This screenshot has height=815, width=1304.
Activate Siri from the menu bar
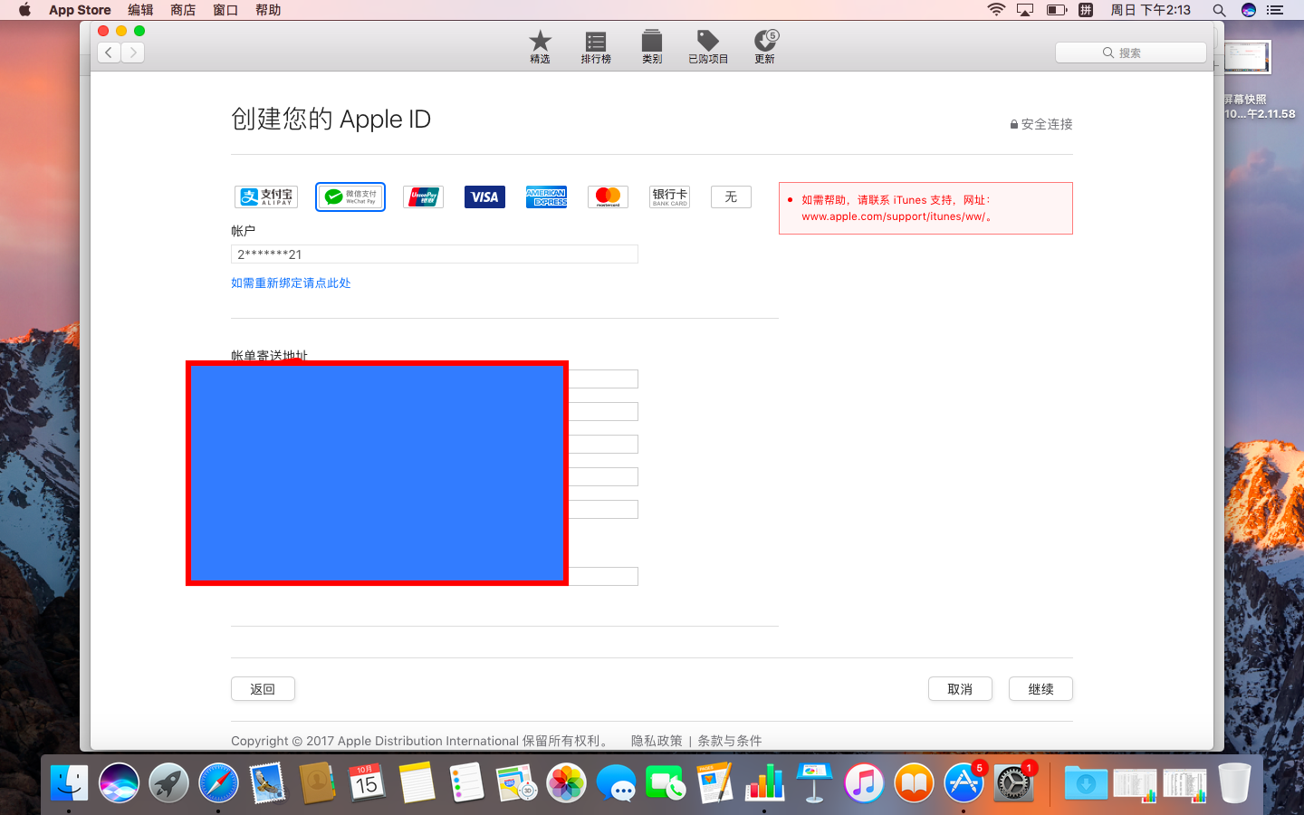[x=1249, y=10]
